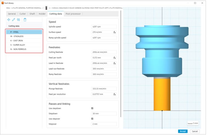
Task: Open the Lead-in feedrate fx expression
Action: click(114, 63)
